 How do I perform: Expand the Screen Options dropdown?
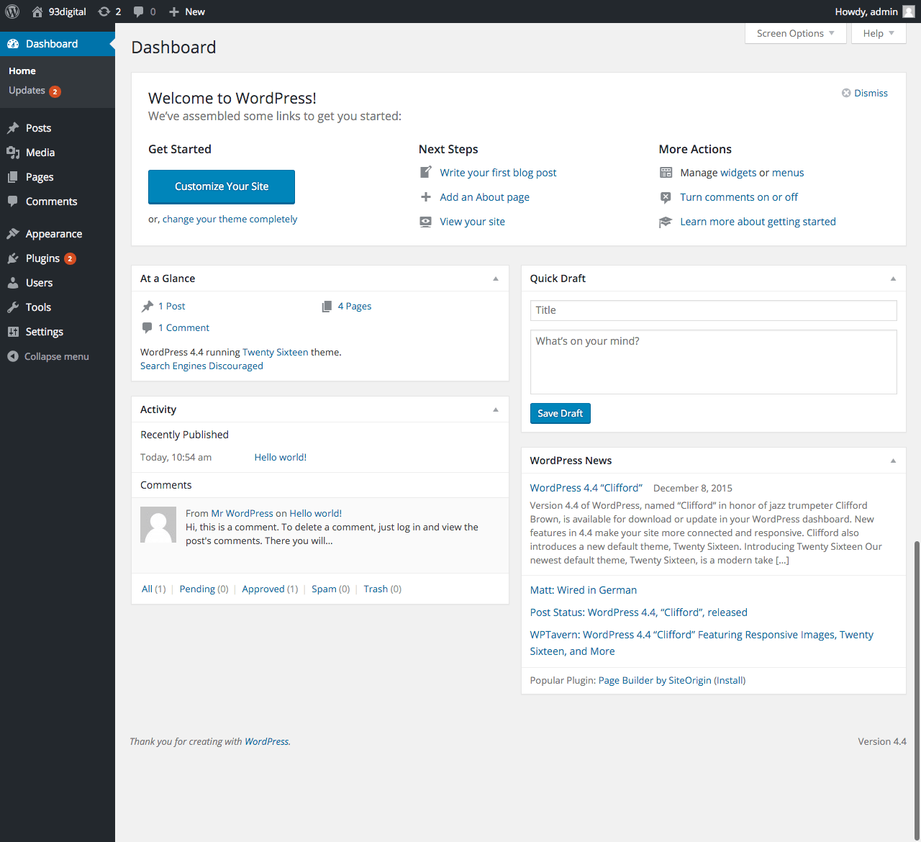[795, 33]
